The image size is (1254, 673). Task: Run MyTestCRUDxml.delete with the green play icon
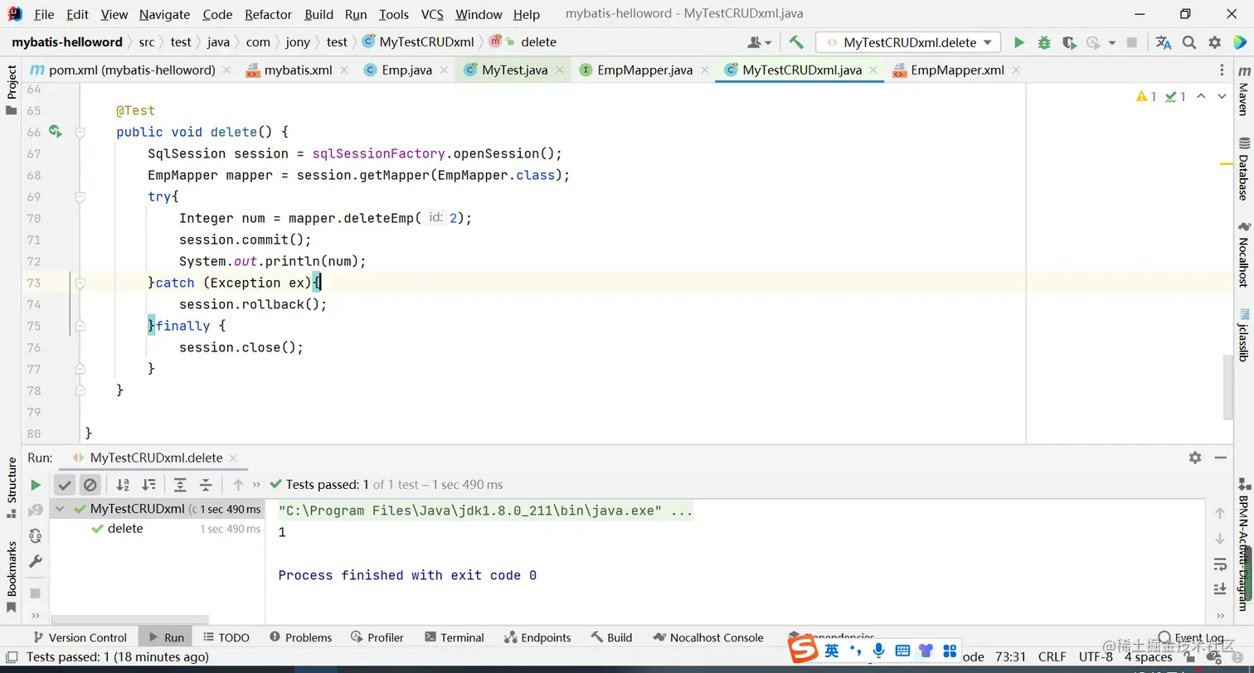coord(1019,42)
